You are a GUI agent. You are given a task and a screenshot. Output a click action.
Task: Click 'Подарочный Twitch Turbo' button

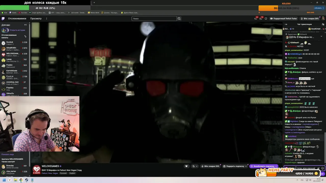tap(283, 19)
